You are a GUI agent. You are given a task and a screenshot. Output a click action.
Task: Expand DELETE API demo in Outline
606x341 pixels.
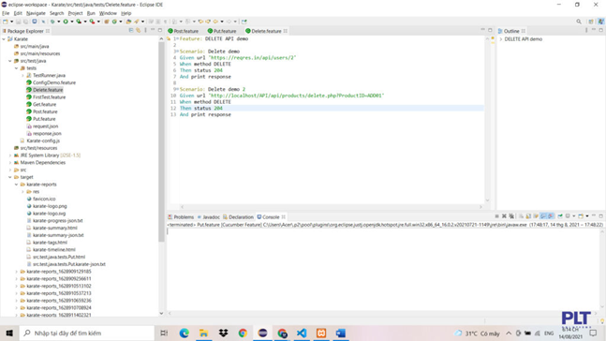pyautogui.click(x=501, y=39)
